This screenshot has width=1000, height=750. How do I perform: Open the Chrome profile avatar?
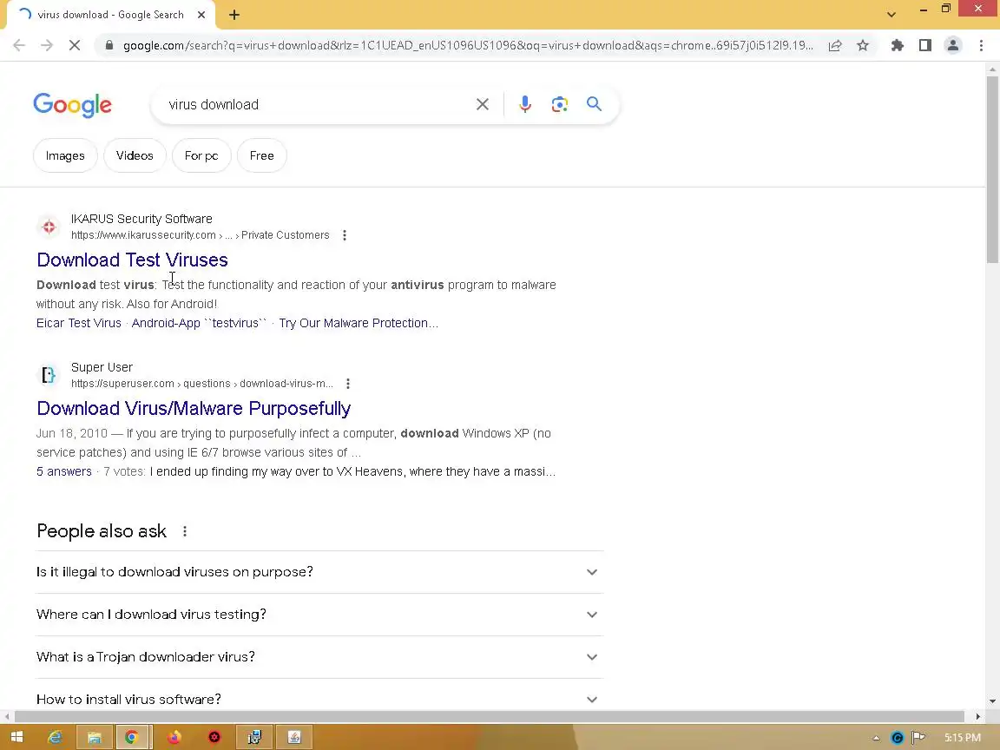pyautogui.click(x=953, y=45)
